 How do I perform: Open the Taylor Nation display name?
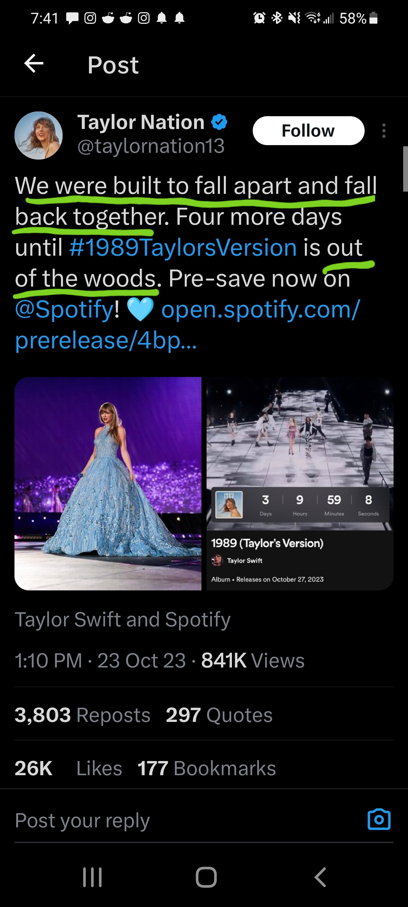(x=141, y=122)
